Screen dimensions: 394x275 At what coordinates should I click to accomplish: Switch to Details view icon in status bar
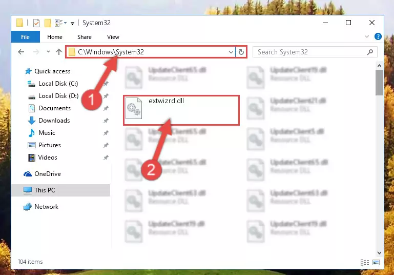pyautogui.click(x=365, y=262)
